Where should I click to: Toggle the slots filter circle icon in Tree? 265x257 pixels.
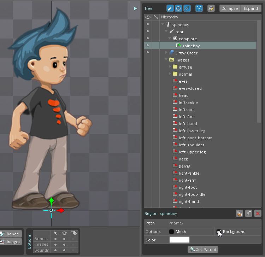click(x=178, y=8)
